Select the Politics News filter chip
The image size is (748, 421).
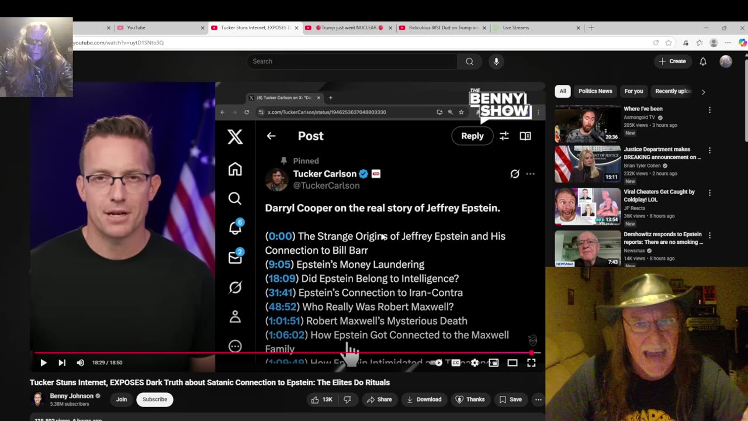click(595, 91)
